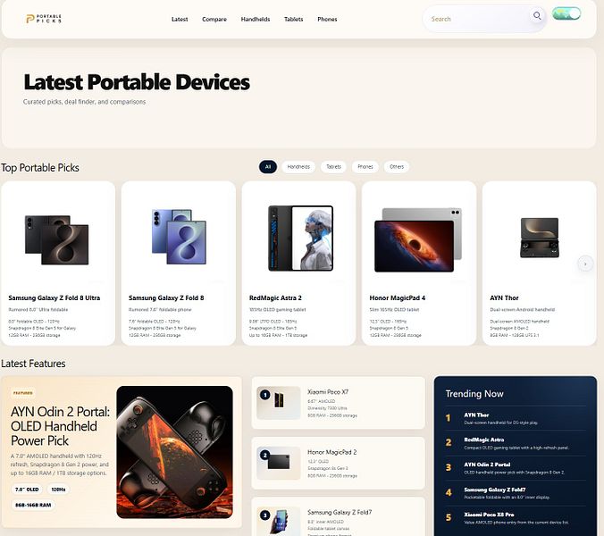Open Xiaomi Poco X7 list item
Screen dimensions: 604x536
pos(339,403)
